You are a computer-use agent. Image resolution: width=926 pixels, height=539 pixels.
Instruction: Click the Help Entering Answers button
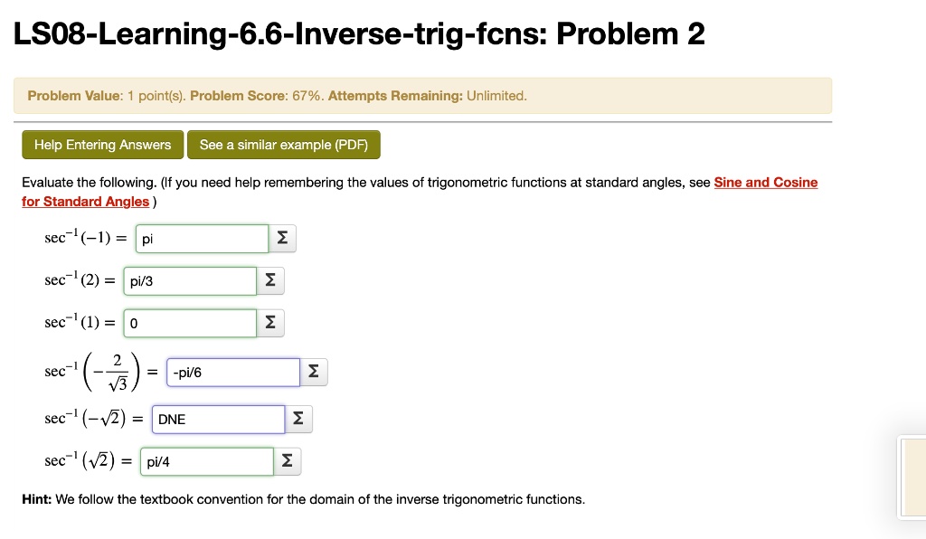click(102, 145)
